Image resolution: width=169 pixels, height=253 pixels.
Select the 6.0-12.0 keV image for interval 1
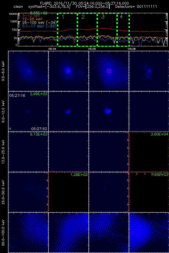coord(28,111)
